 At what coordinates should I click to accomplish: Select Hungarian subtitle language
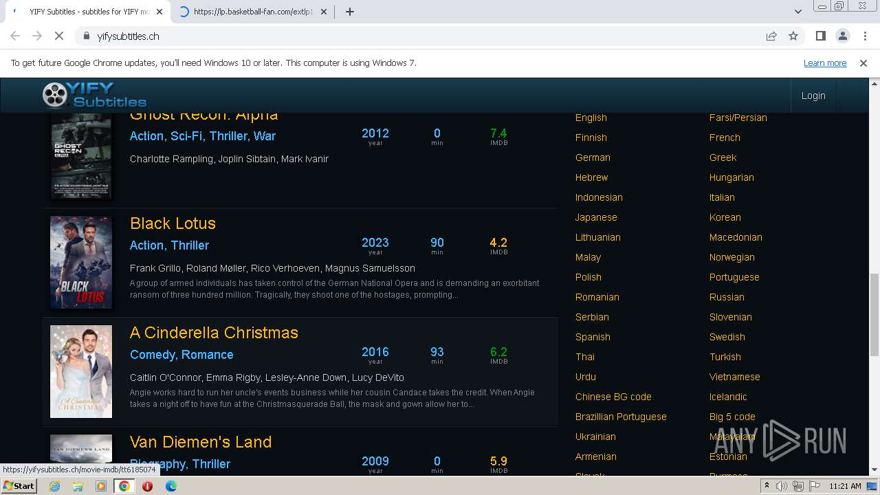click(x=731, y=177)
